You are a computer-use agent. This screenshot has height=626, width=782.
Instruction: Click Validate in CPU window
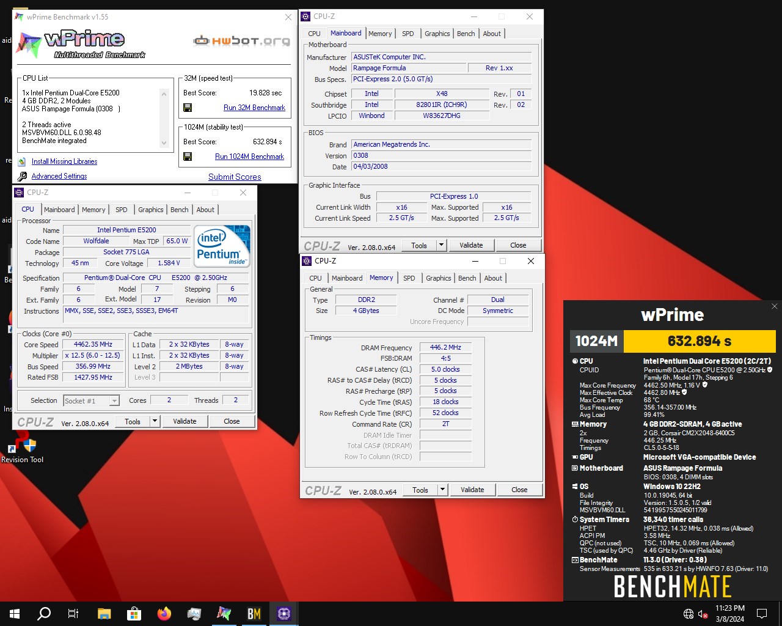185,421
